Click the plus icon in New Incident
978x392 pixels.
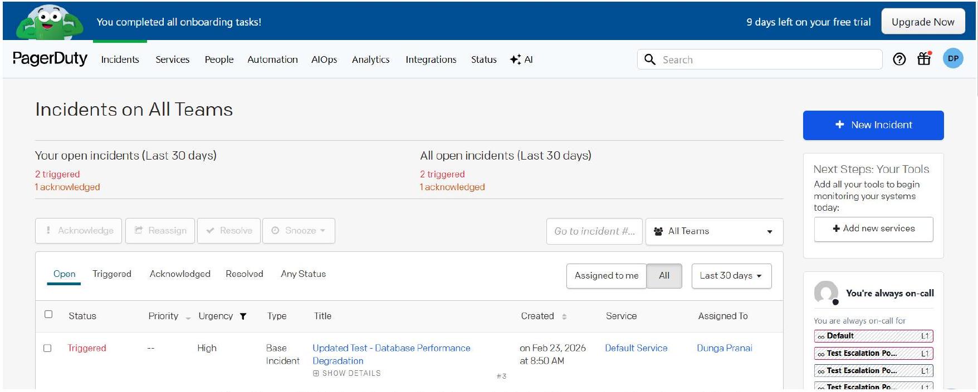840,125
